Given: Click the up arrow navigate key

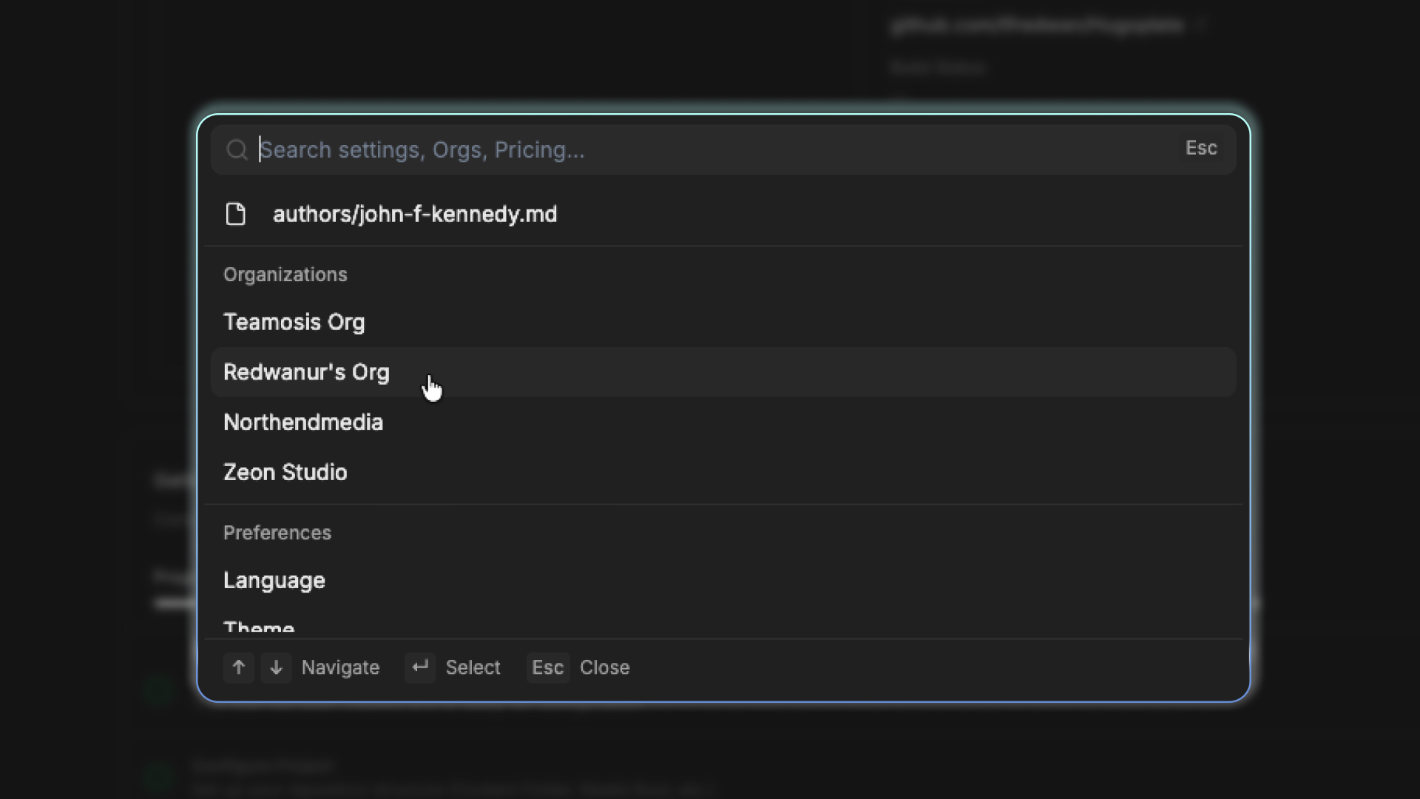Looking at the screenshot, I should [239, 667].
